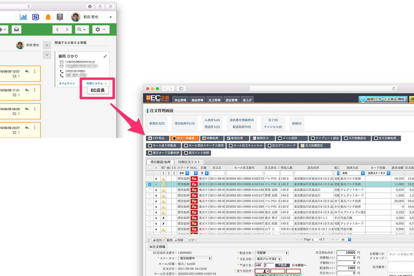This screenshot has width=414, height=276.
Task: Open more options for the 23:27 message
Action: 34,128
